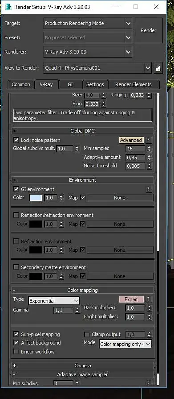The image size is (174, 399).
Task: Click GI environment multiplier spinner arrows
Action: tap(61, 198)
